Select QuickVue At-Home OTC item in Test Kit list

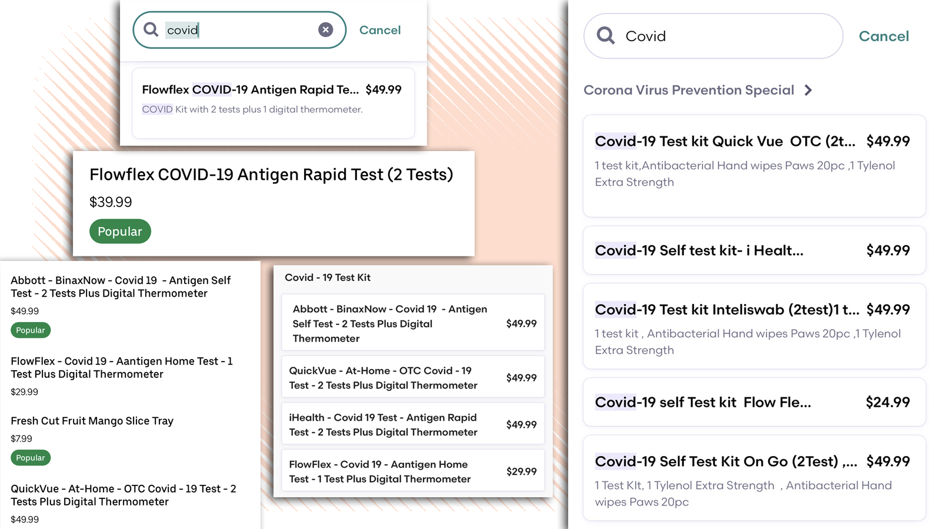pos(412,377)
